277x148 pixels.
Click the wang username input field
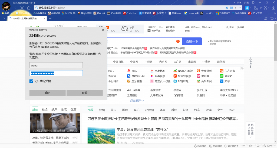[56, 65]
